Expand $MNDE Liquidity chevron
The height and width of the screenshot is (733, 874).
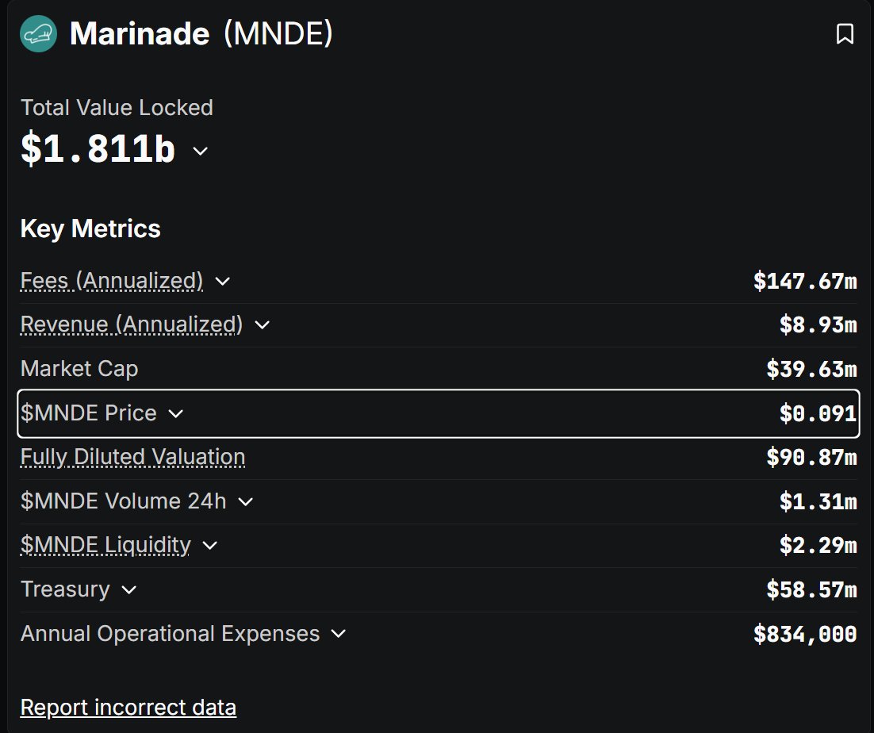coord(209,545)
